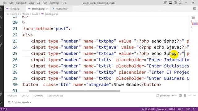198x111 pixels.
Task: Select the grading.php editor tab
Action: [38, 9]
